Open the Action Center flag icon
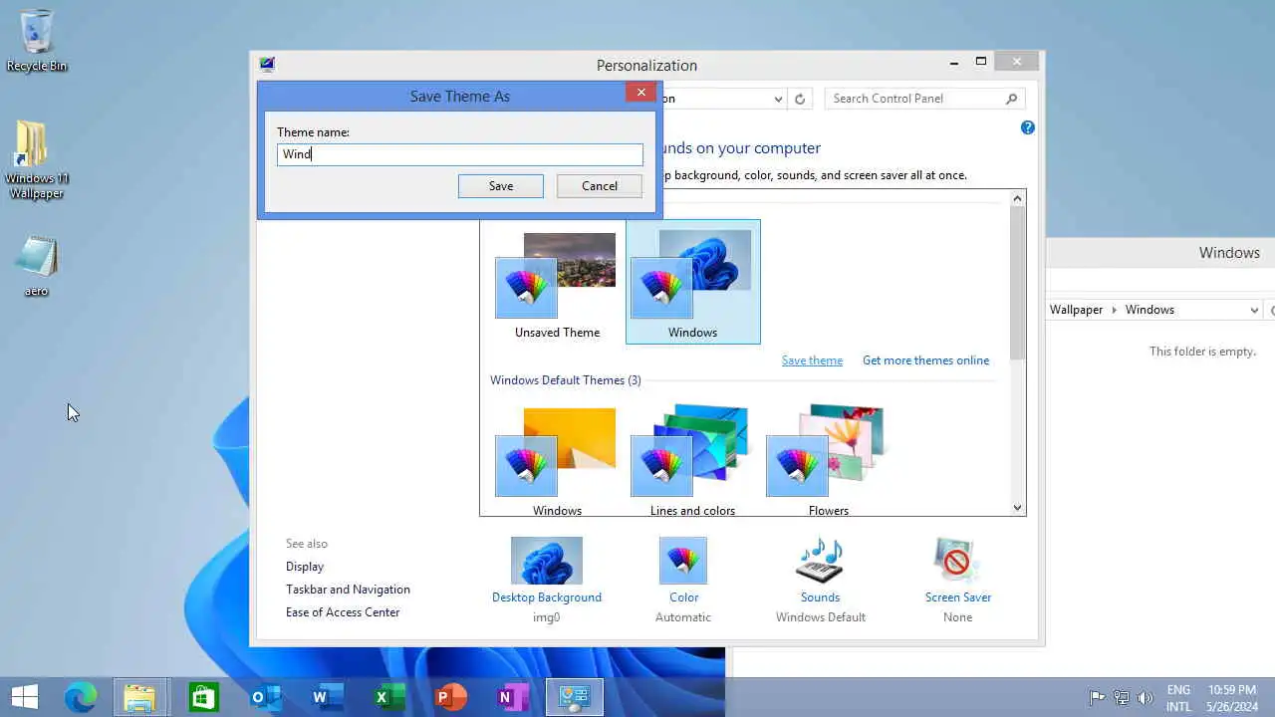Viewport: 1275px width, 717px height. pos(1097,697)
